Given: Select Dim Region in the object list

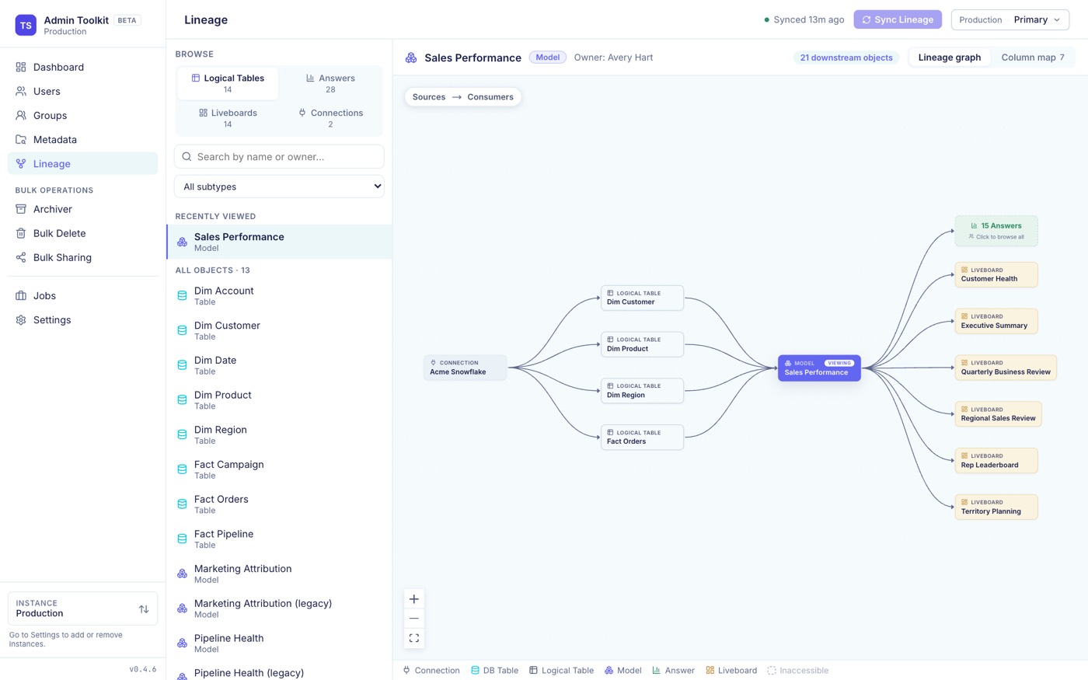Looking at the screenshot, I should (279, 434).
